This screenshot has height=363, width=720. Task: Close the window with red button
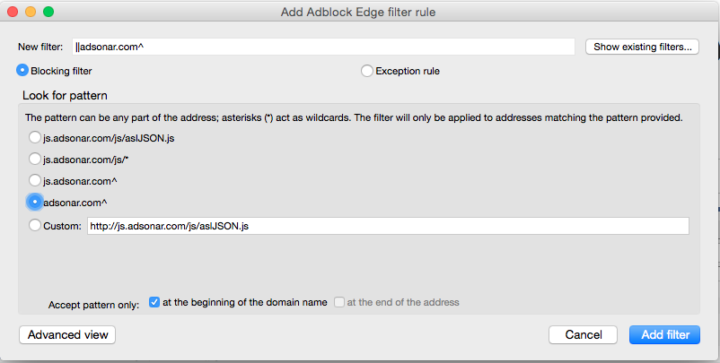click(13, 12)
